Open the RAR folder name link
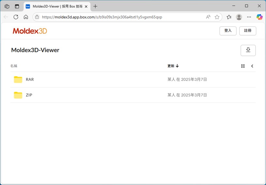 pos(30,79)
